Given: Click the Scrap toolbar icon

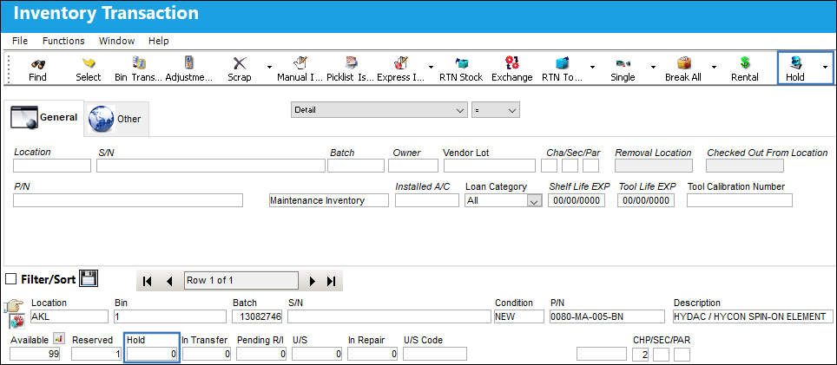Looking at the screenshot, I should 240,63.
